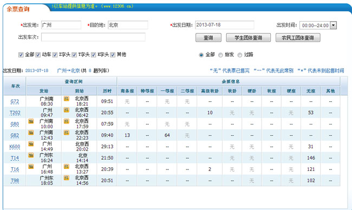Select the 余票查询 tab
352x210 pixels.
pyautogui.click(x=18, y=9)
